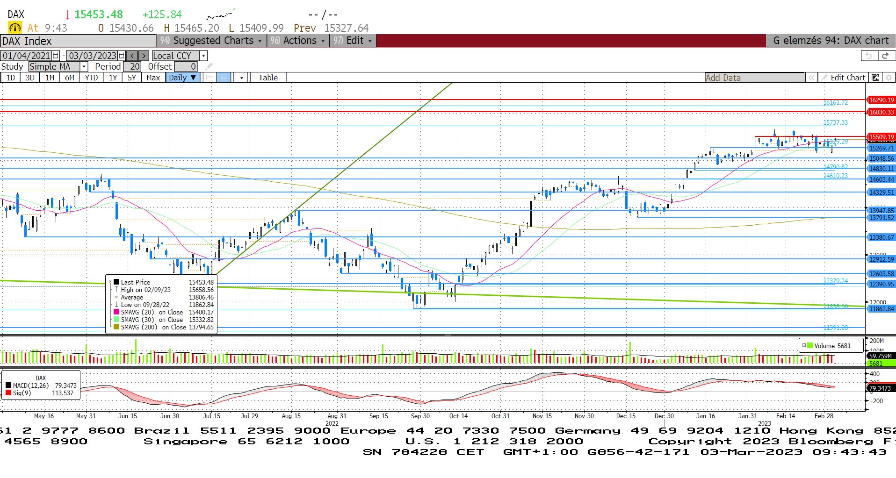The width and height of the screenshot is (896, 478).
Task: Click the Sig(9) red legend swatch
Action: (x=8, y=393)
